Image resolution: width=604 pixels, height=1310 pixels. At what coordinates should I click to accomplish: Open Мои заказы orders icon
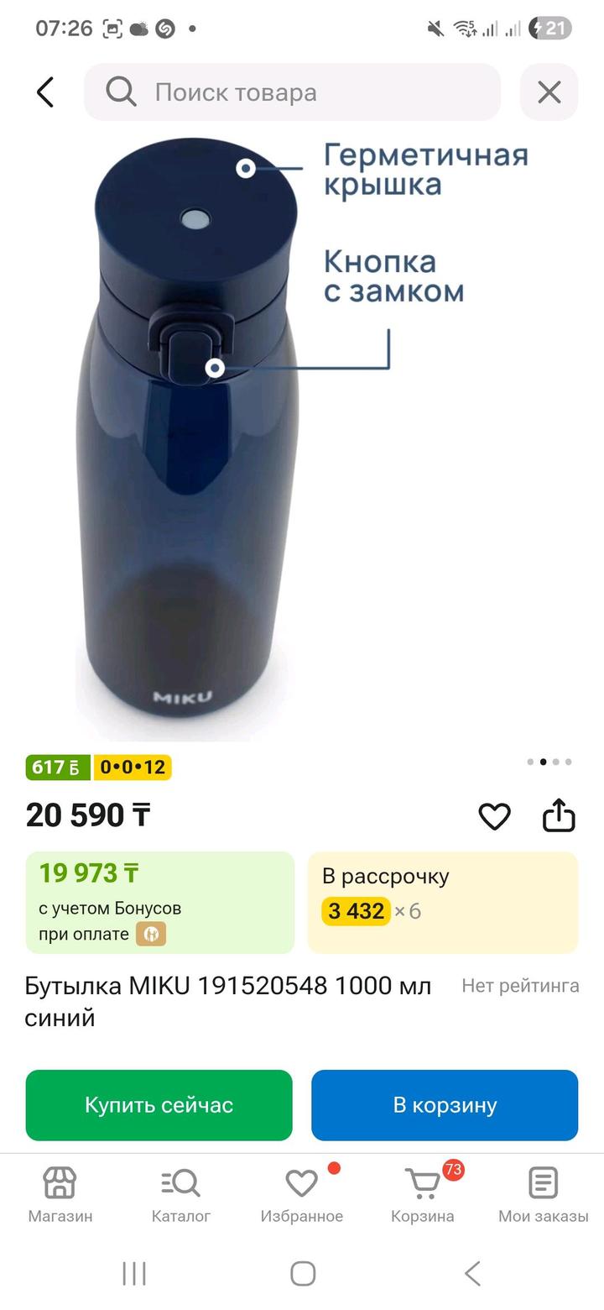(x=543, y=1193)
